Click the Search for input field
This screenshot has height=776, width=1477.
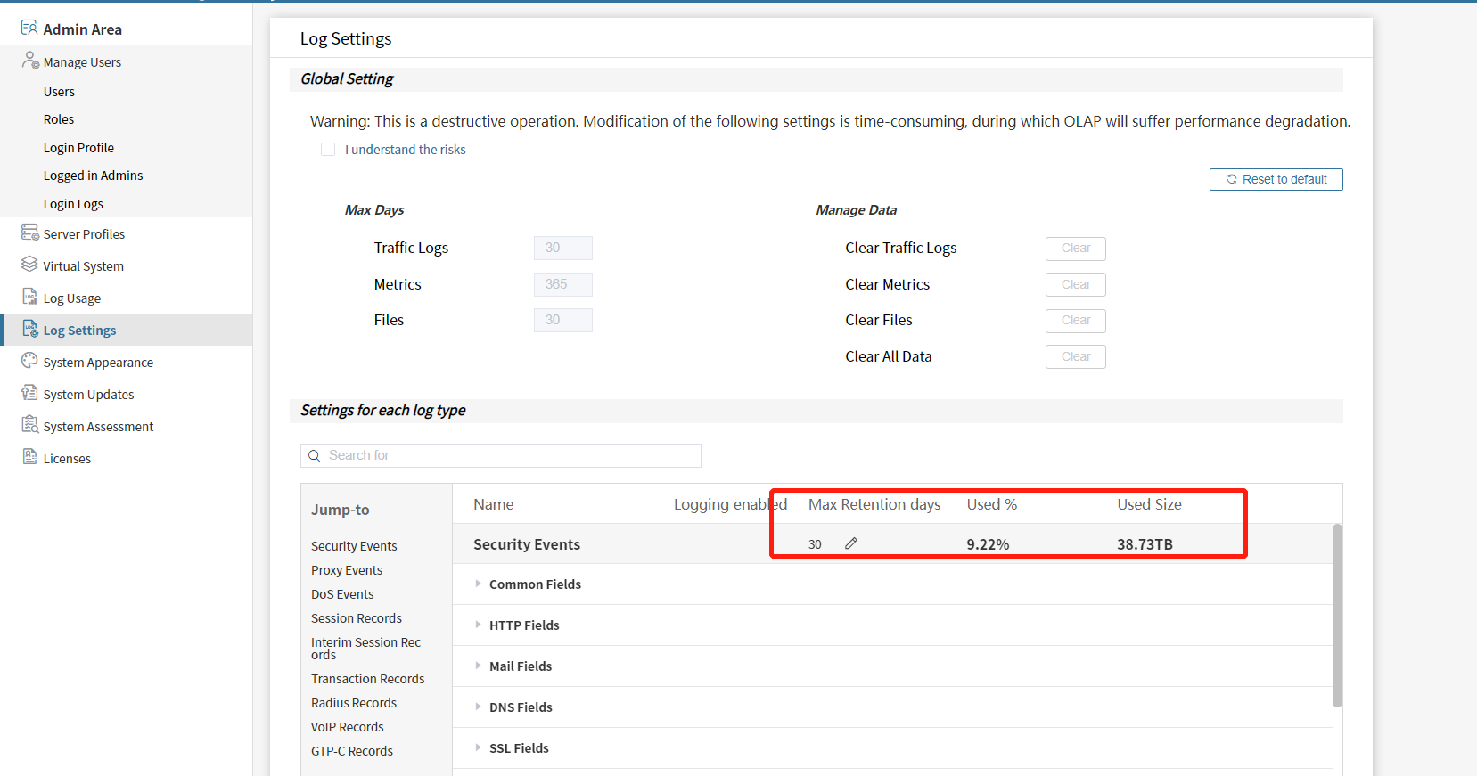click(x=508, y=455)
